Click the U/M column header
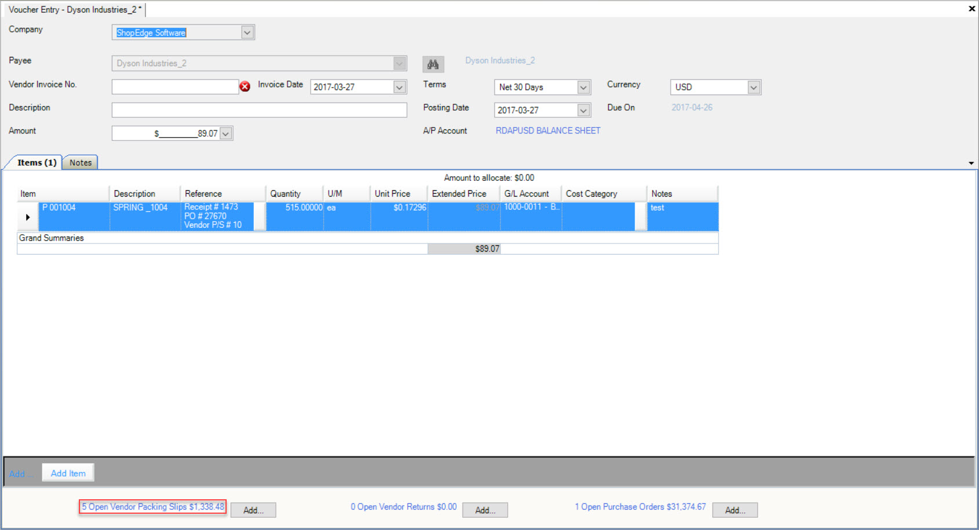Screen dimensions: 979x530 347,194
